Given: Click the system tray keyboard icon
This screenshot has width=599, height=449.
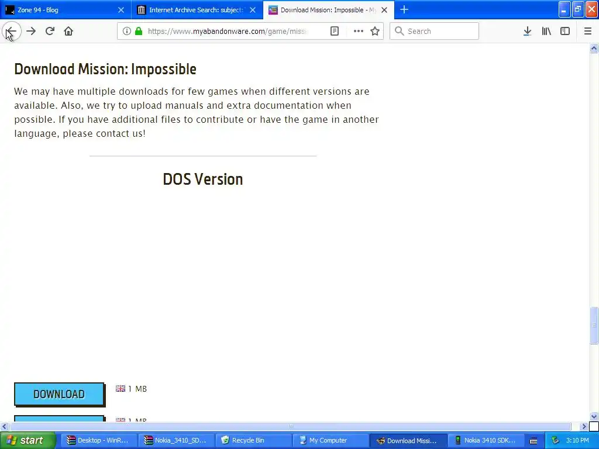Looking at the screenshot, I should (533, 441).
